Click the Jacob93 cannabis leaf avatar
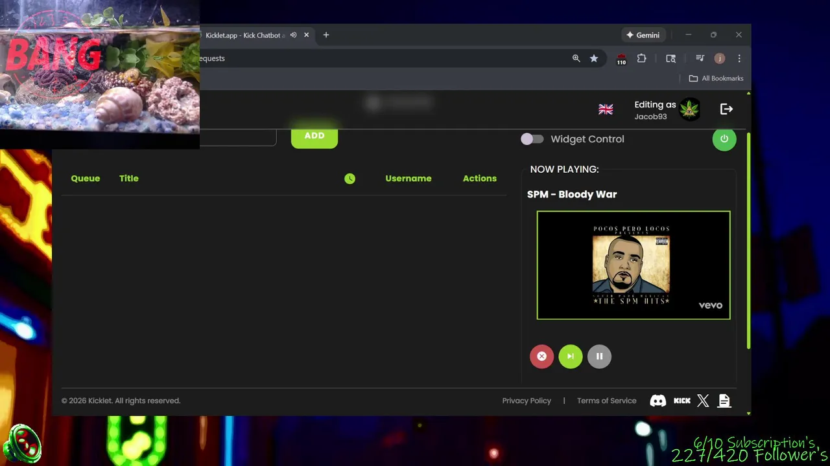This screenshot has width=830, height=466. point(690,109)
